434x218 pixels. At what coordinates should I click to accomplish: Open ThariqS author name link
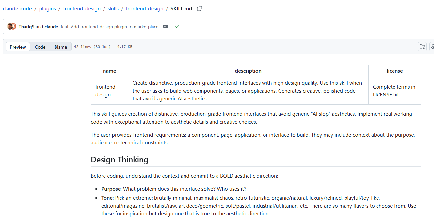(26, 27)
